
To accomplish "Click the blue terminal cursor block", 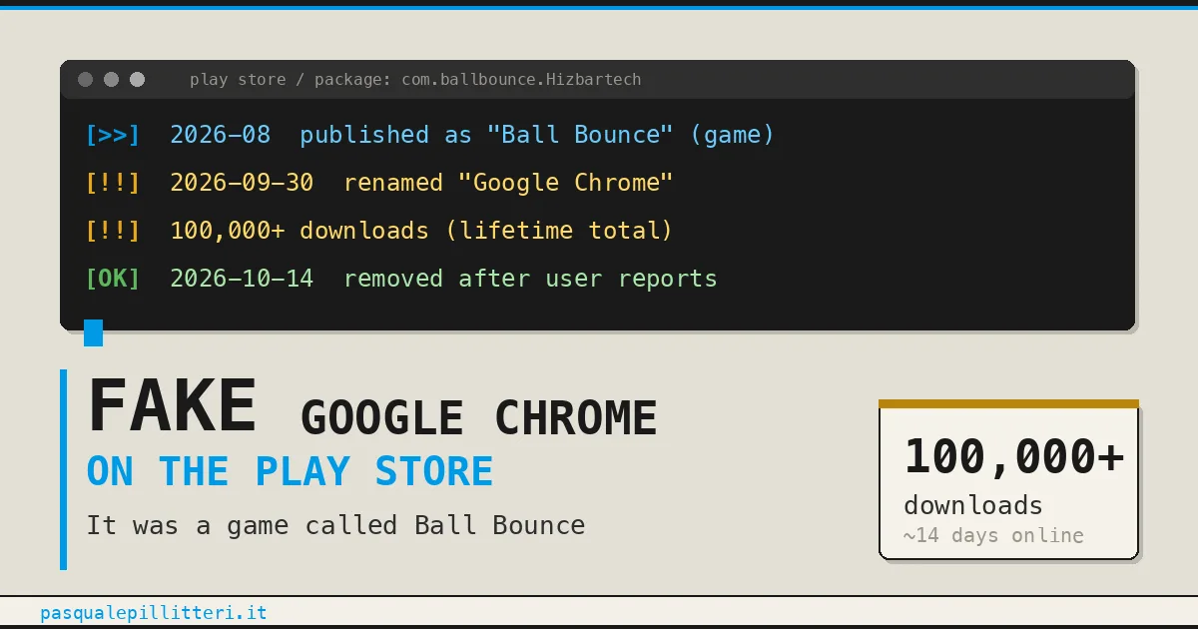I will pos(93,332).
